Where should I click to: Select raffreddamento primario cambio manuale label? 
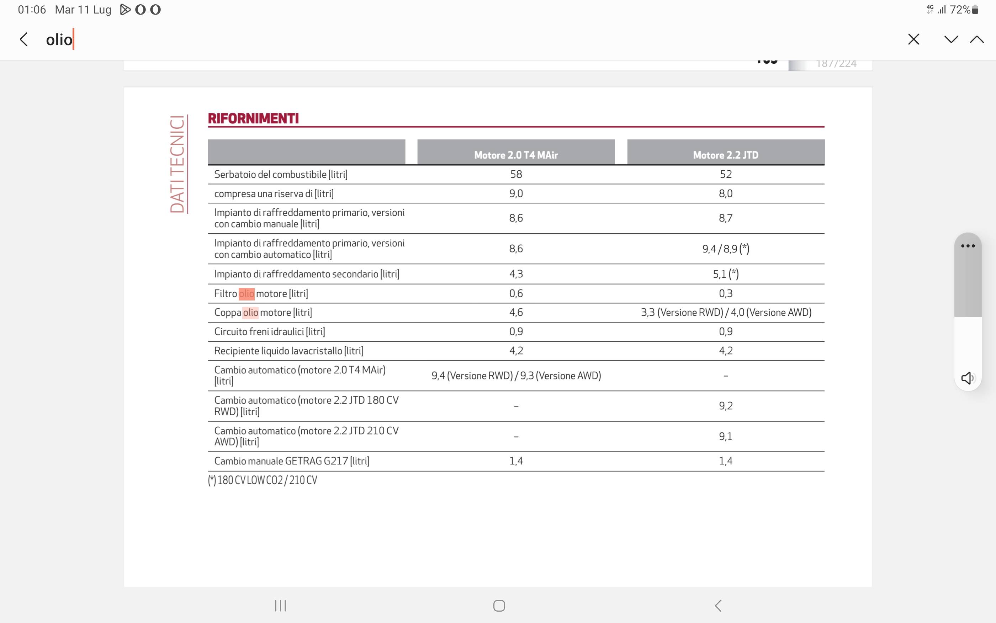click(x=309, y=218)
